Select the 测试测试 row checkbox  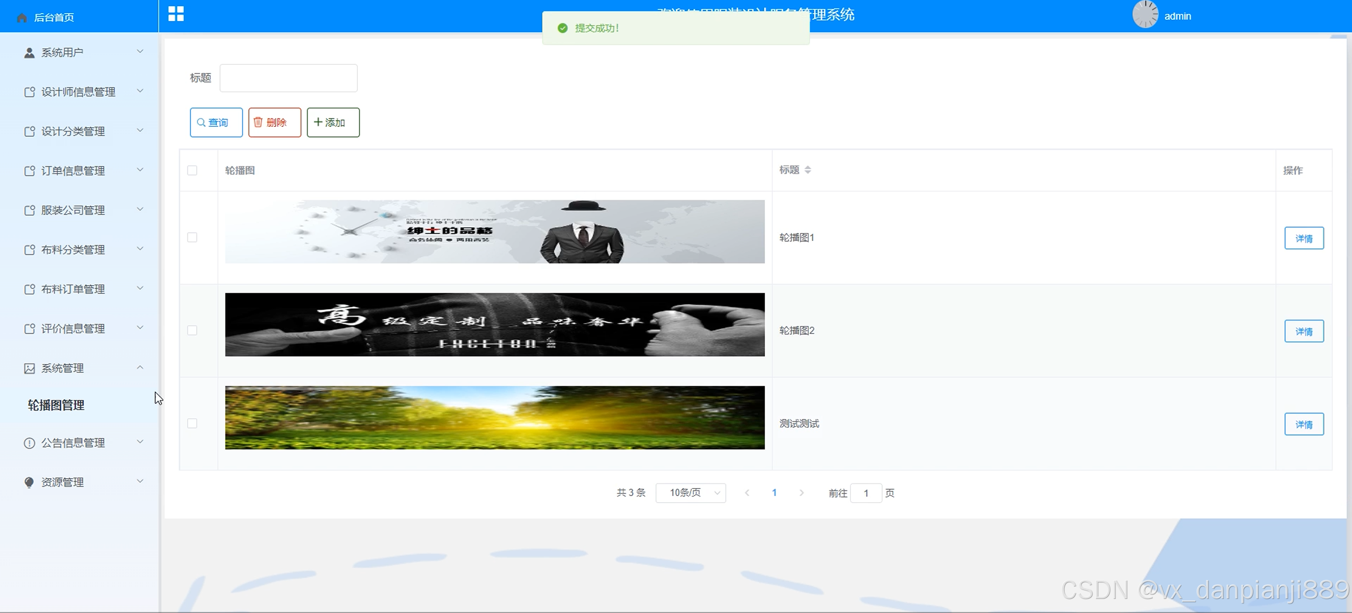point(192,424)
